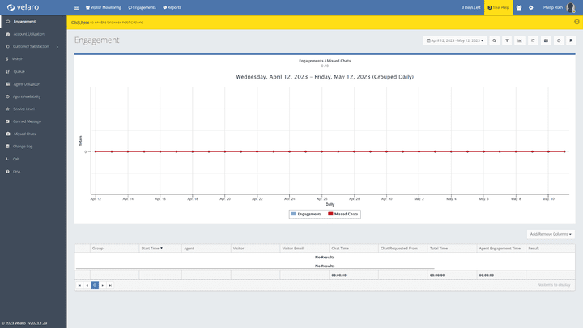Go to next page in table pager
The width and height of the screenshot is (583, 328).
103,285
